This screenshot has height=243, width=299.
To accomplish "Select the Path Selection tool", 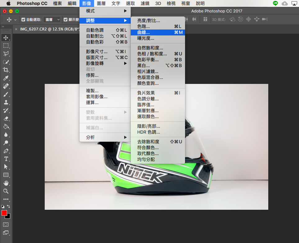I will (x=6, y=167).
